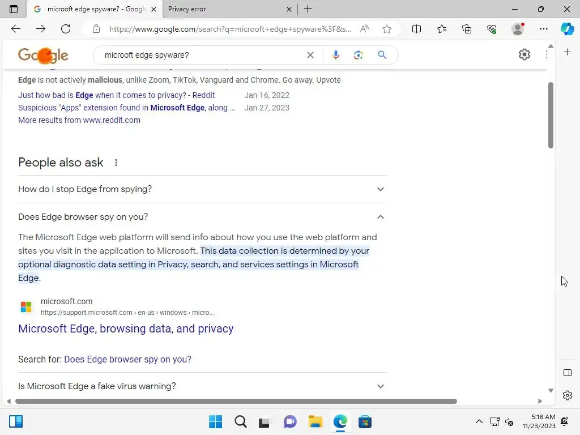
Task: Open the Windows Start menu
Action: (x=215, y=421)
